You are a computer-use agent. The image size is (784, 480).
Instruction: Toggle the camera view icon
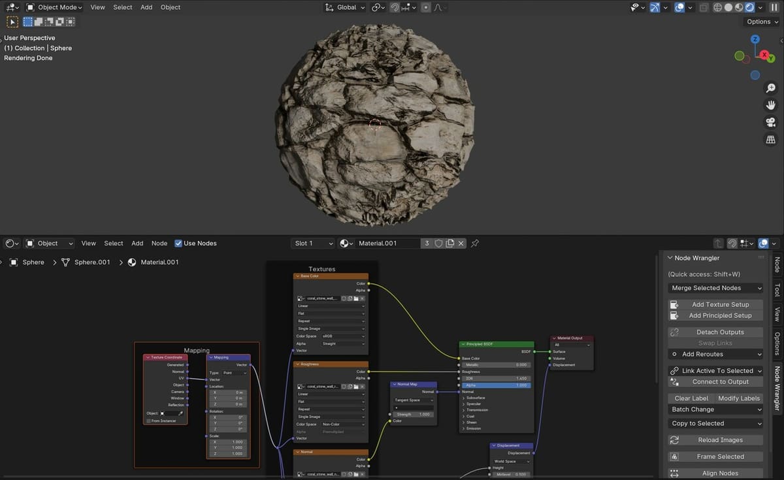771,122
